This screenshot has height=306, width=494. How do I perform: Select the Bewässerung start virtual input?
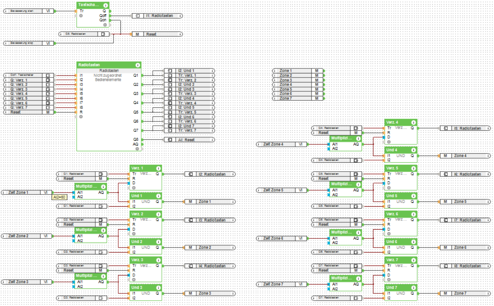coord(29,11)
